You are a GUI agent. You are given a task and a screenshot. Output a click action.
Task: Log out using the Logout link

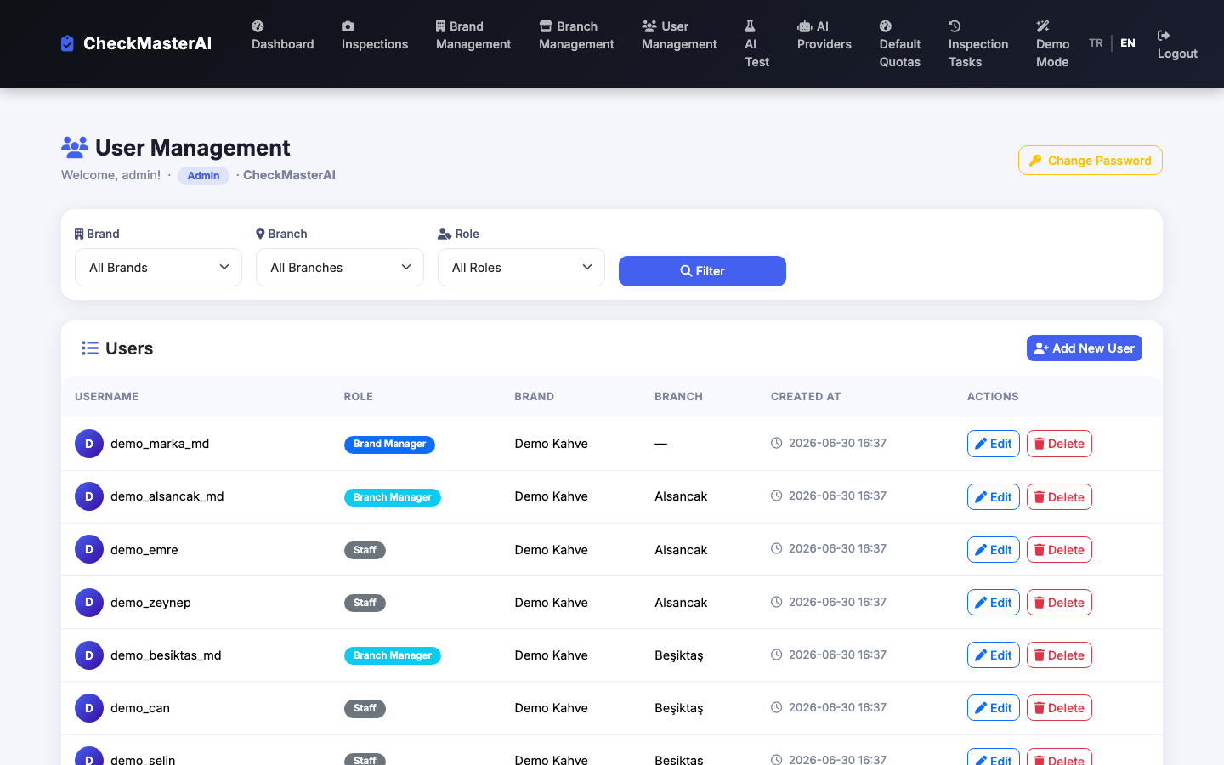click(x=1177, y=44)
